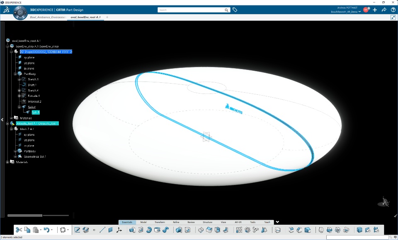Switch to the Transform tab

click(160, 222)
